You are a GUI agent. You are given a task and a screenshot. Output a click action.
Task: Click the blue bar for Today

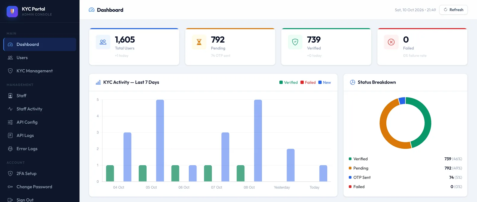[x=323, y=173]
